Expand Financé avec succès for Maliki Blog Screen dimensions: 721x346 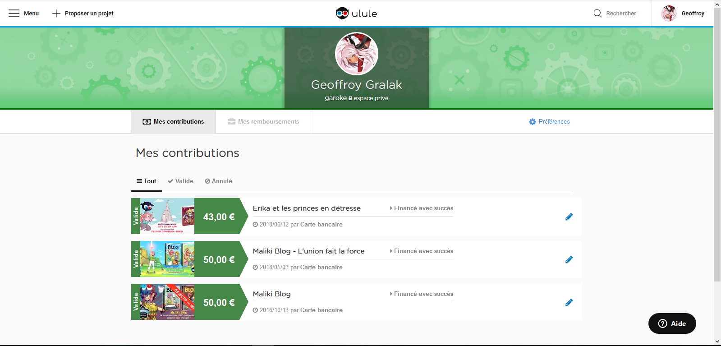[422, 294]
